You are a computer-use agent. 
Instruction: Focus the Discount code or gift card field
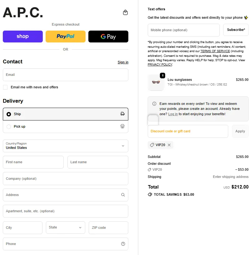tap(188, 131)
